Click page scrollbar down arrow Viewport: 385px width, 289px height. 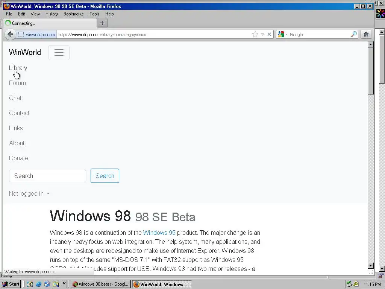click(371, 265)
